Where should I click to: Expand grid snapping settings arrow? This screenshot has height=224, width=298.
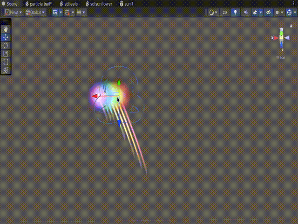(73, 13)
